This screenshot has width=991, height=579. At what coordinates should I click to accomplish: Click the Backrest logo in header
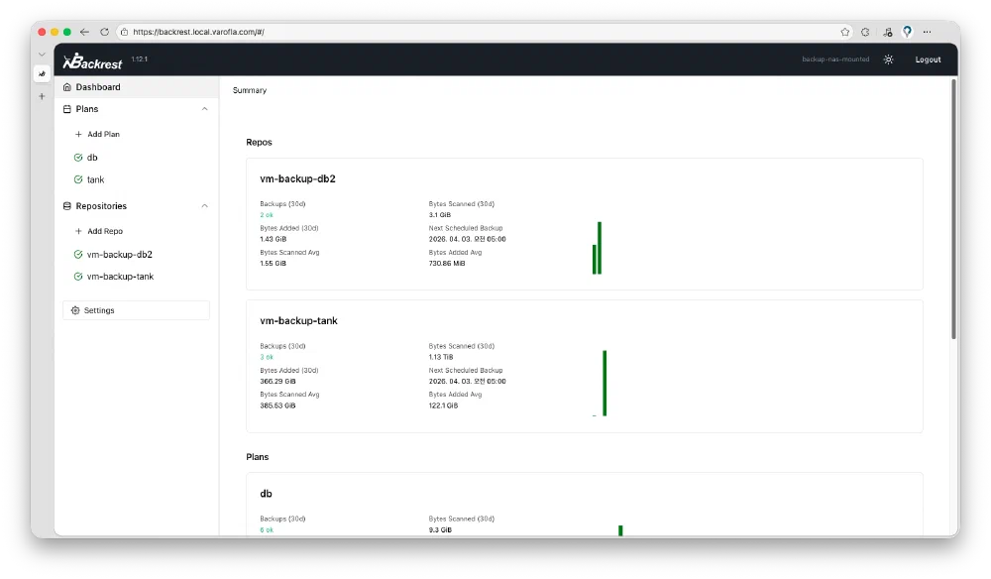92,61
